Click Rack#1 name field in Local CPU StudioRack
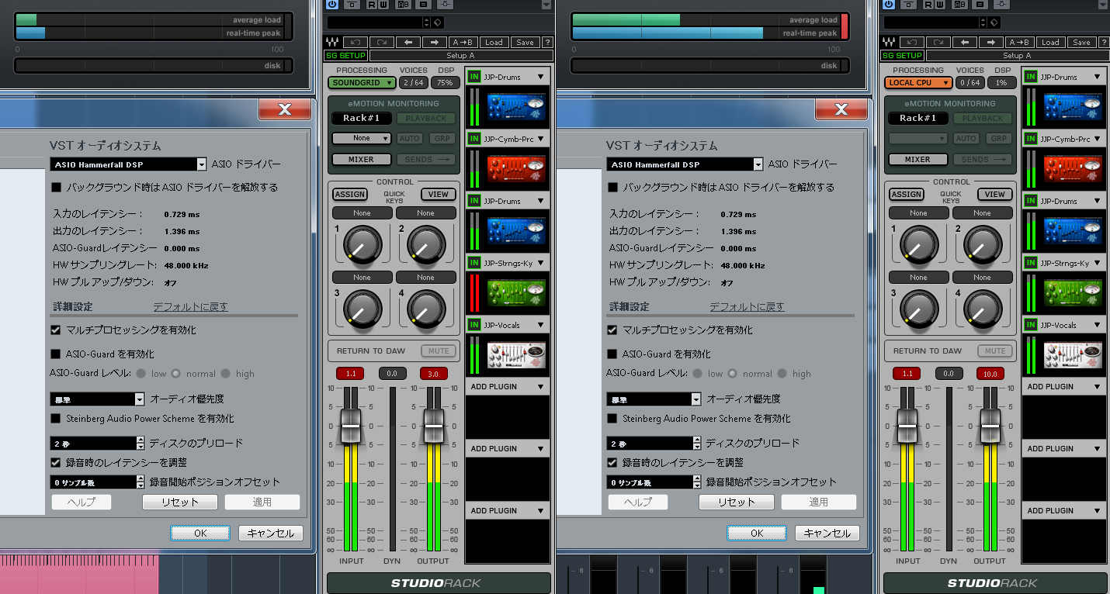 (x=918, y=118)
